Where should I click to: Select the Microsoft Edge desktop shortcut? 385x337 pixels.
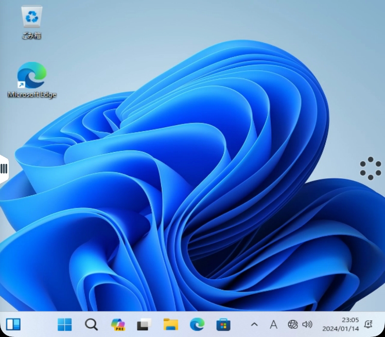(32, 80)
